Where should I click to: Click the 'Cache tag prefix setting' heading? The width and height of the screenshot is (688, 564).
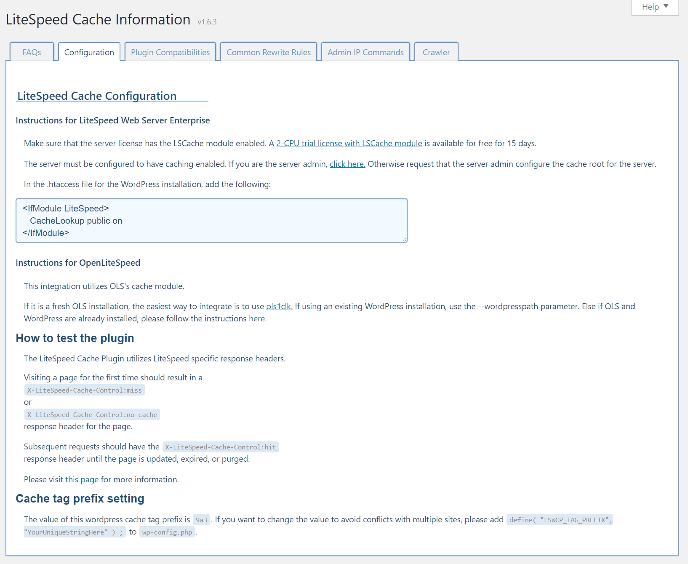[x=80, y=498]
